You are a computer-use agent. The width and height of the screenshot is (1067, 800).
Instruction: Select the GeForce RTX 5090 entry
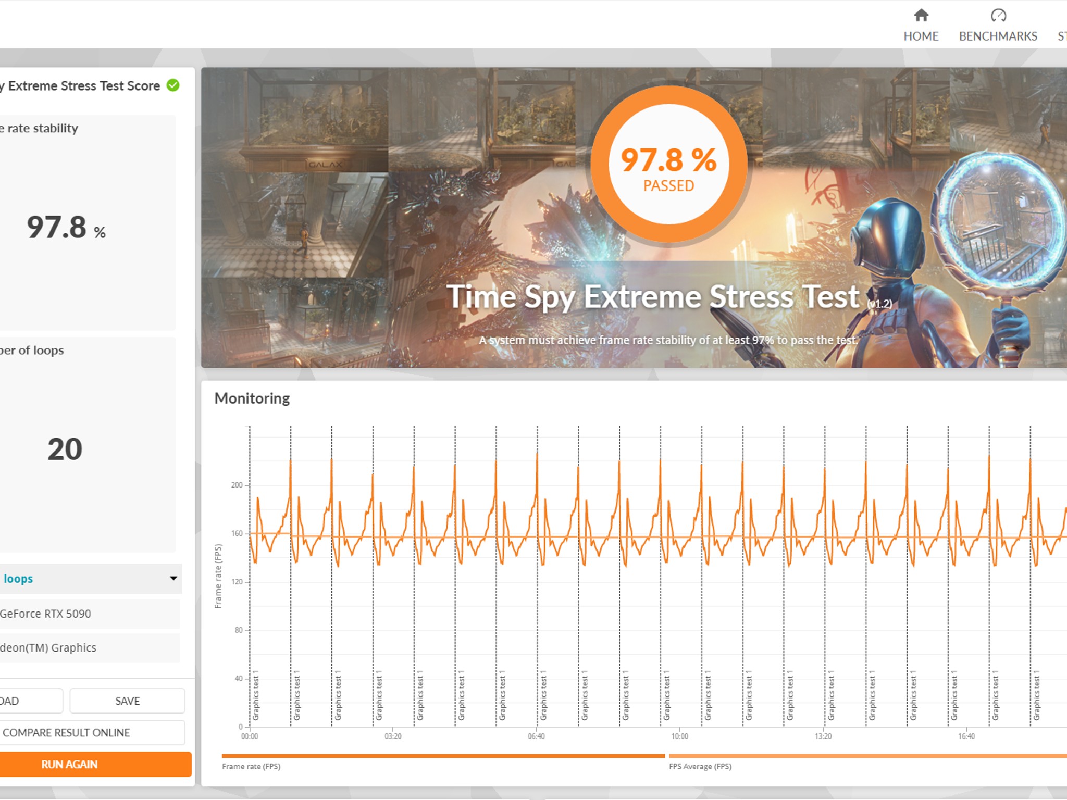(90, 614)
